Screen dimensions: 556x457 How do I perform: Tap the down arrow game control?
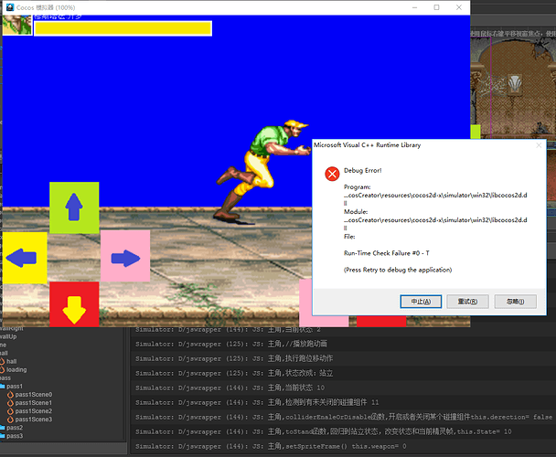[x=74, y=304]
